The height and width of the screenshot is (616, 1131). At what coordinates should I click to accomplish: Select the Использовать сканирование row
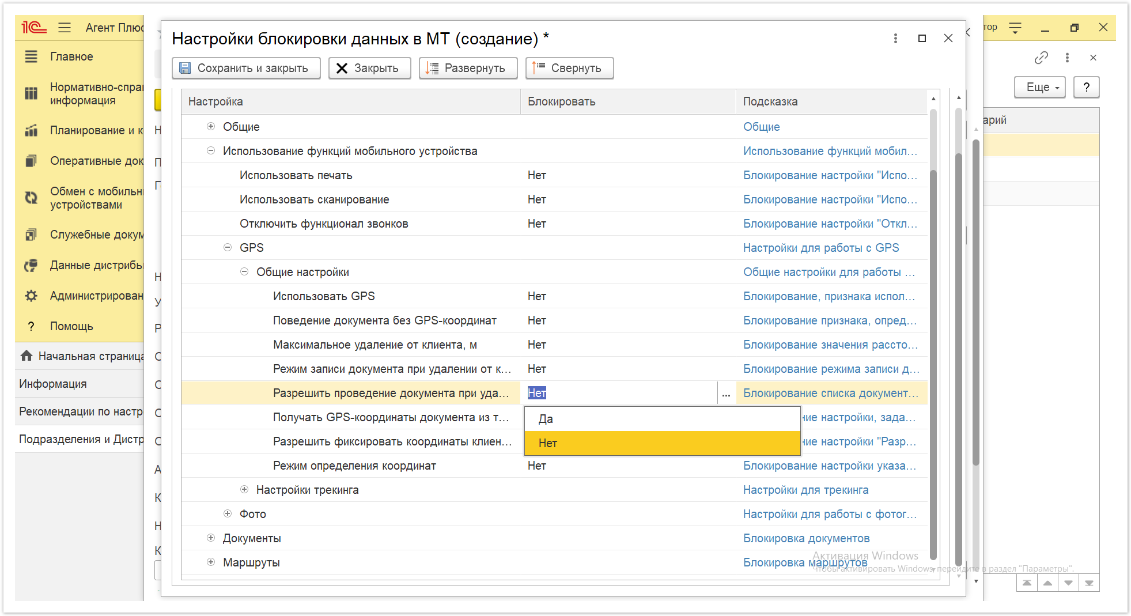click(x=554, y=199)
